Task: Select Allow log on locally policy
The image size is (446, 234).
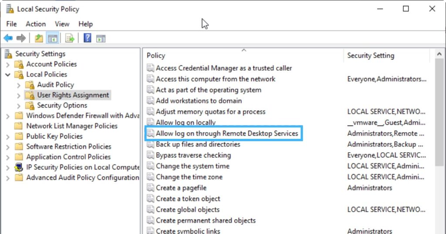Action: [186, 122]
